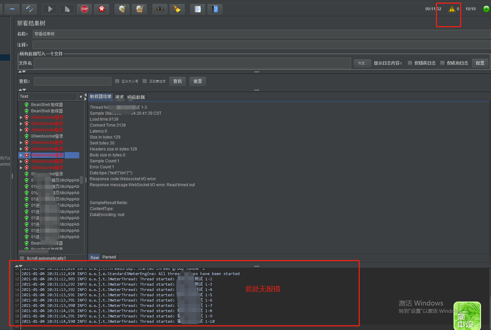Click the 'Error Count:1' line
Image resolution: width=491 pixels, height=330 pixels.
102,167
